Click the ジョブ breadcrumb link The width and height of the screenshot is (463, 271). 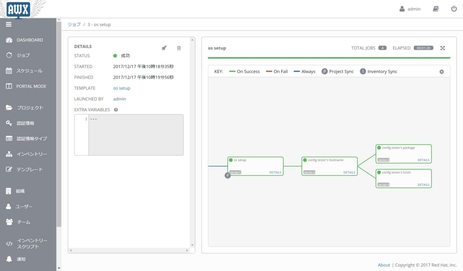click(x=74, y=24)
